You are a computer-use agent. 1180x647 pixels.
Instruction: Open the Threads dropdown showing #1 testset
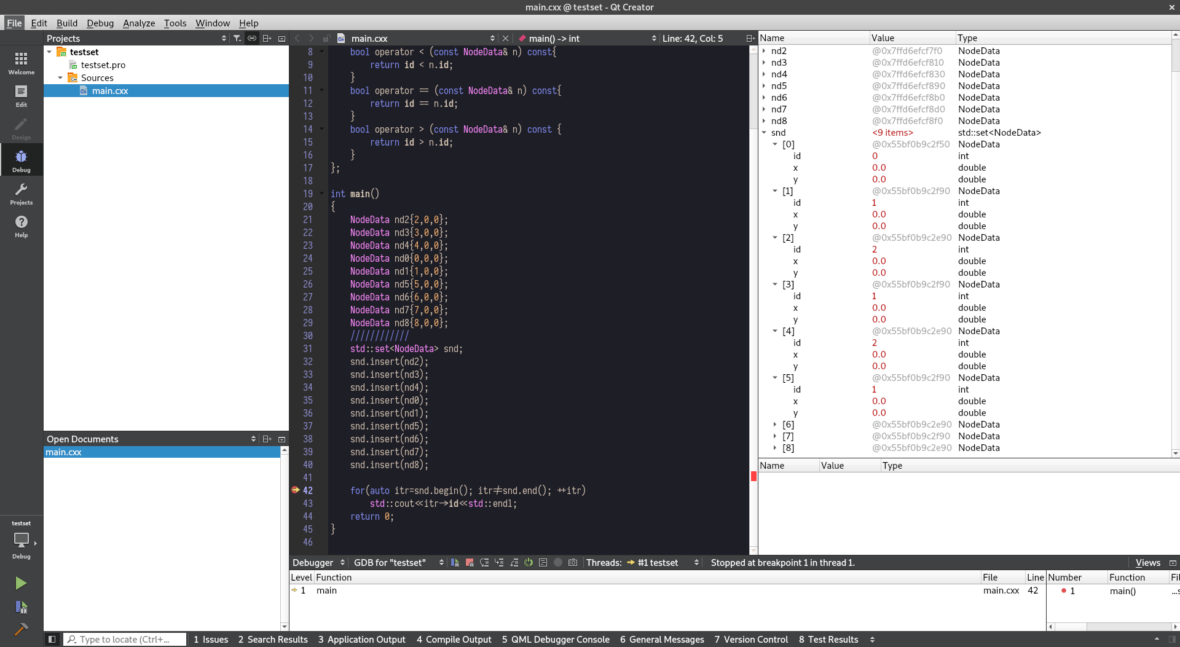[x=661, y=562]
